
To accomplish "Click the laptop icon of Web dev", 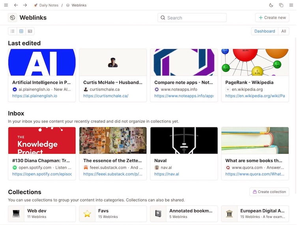I will tap(16, 214).
